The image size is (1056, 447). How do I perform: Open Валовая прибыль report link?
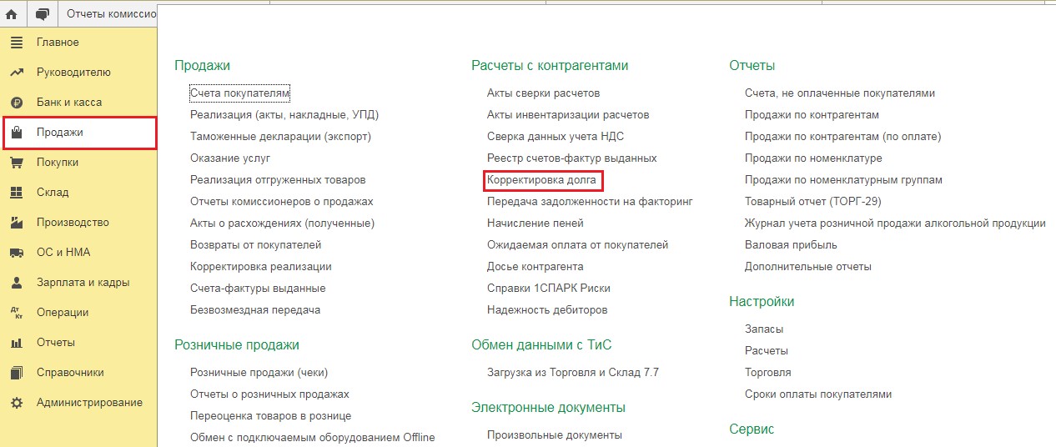coord(791,245)
